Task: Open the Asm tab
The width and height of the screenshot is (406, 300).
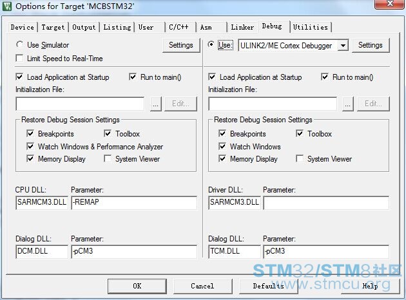Action: pos(211,27)
